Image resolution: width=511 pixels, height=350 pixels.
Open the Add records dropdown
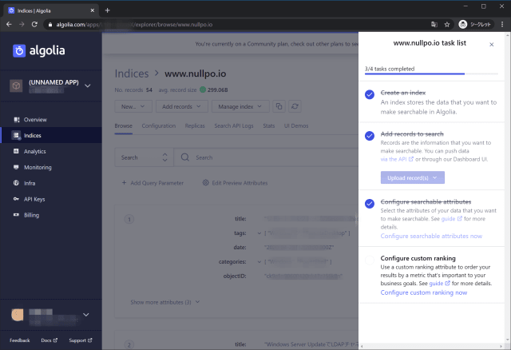tap(182, 106)
